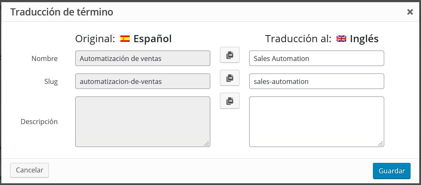The width and height of the screenshot is (421, 185).
Task: Click the Spanish flag icon
Action: point(125,39)
